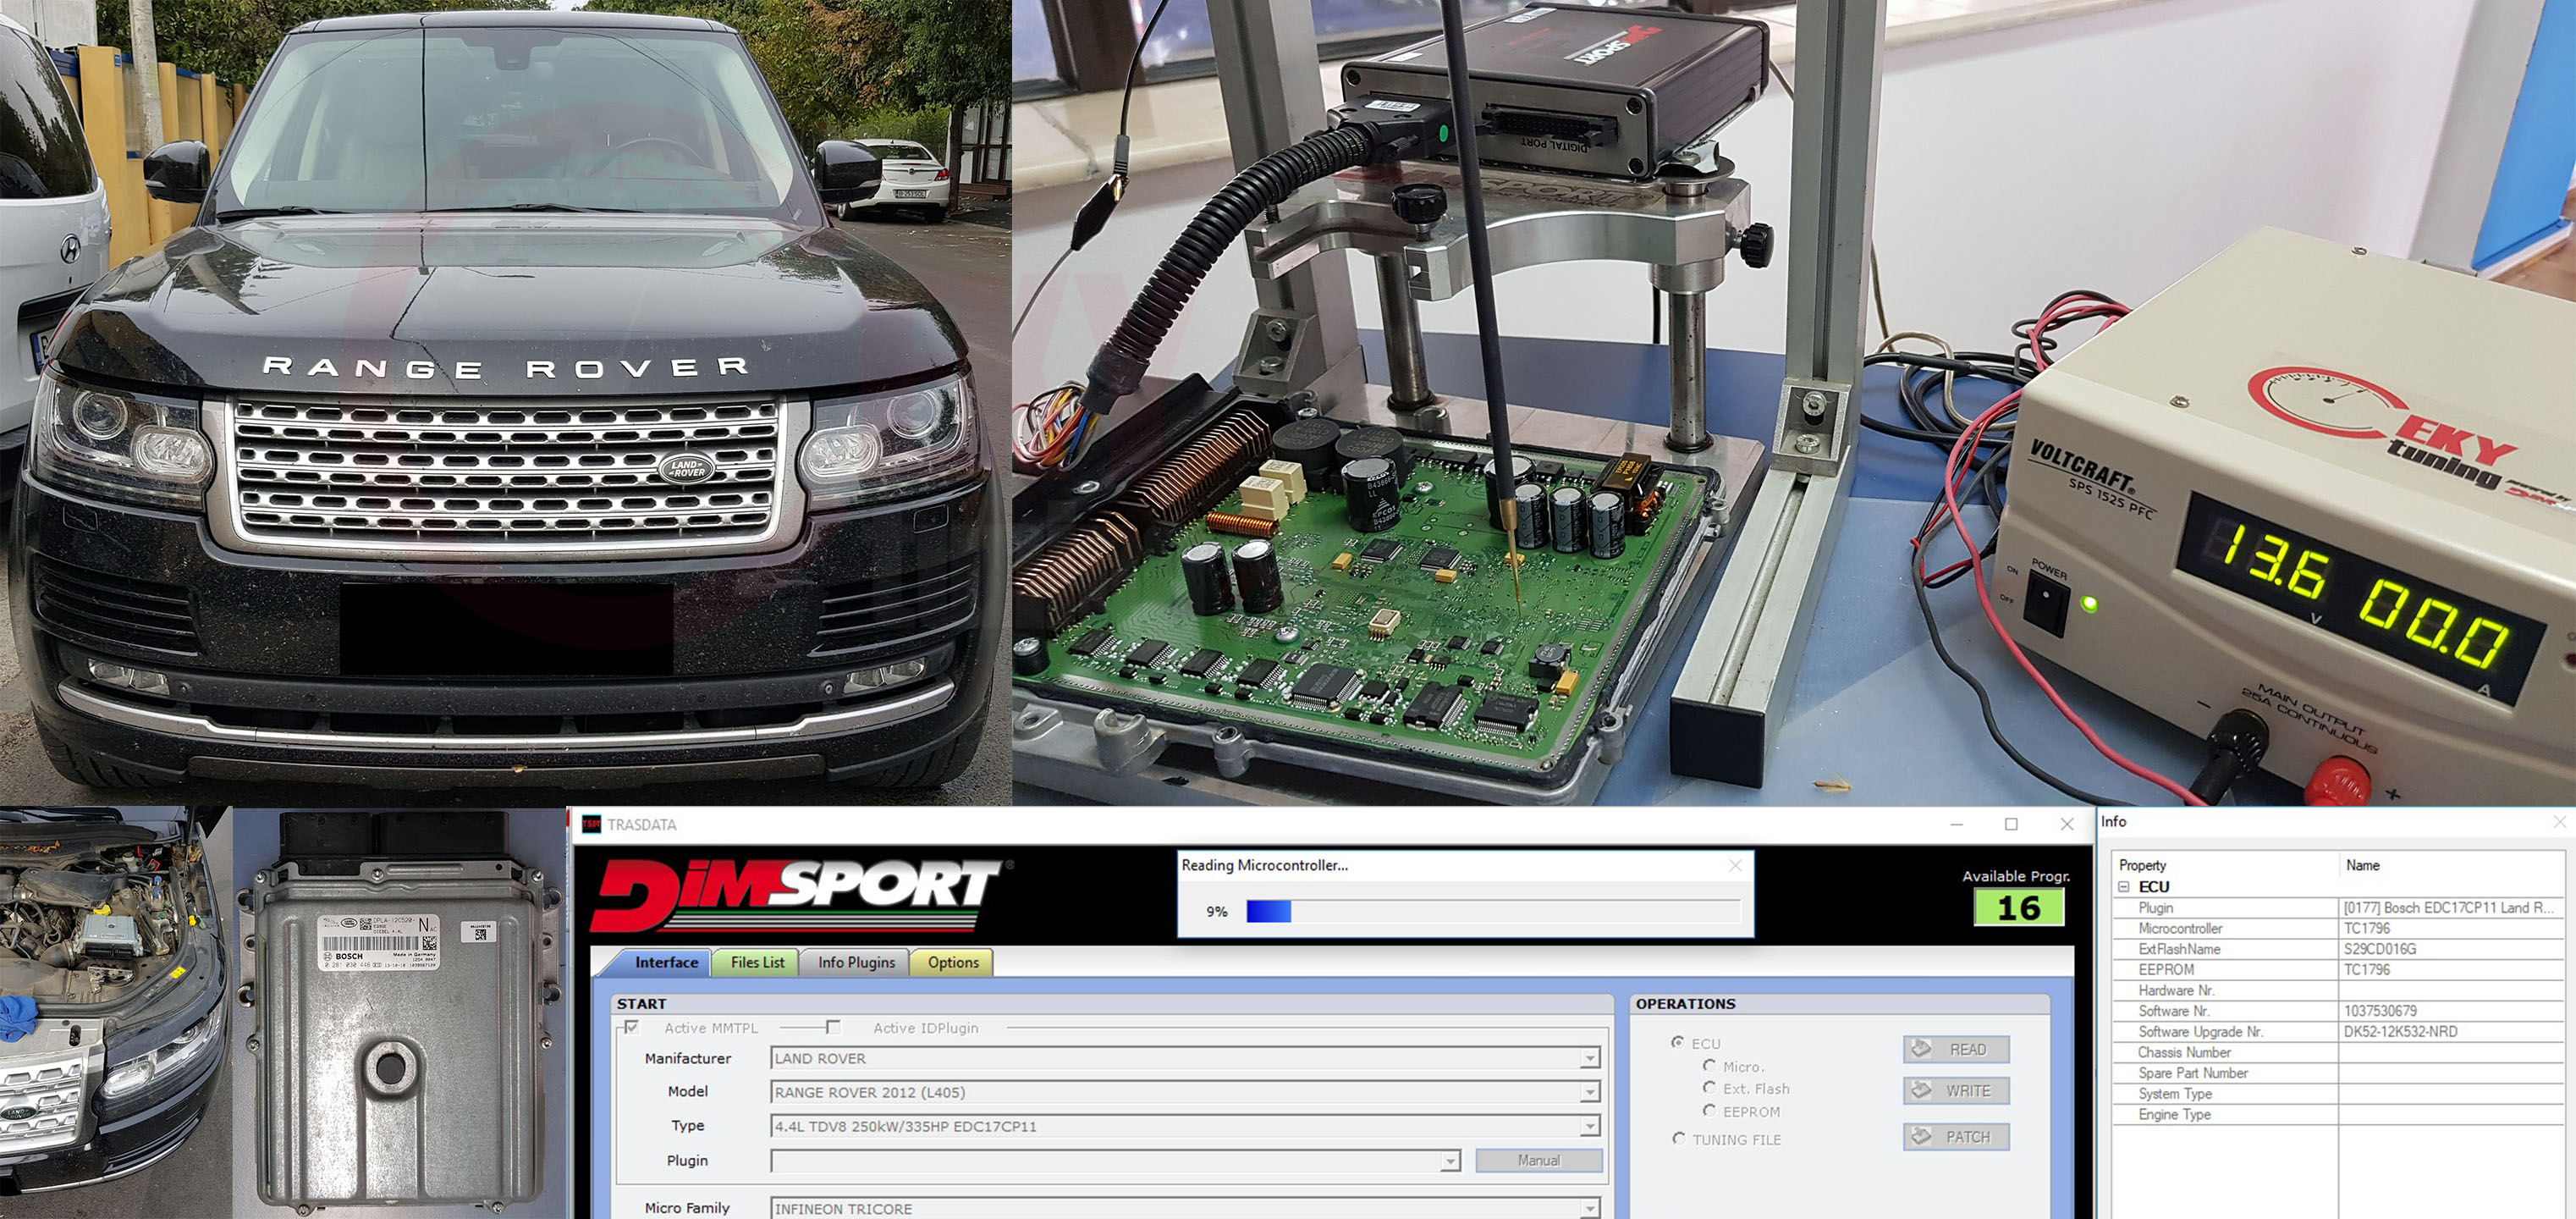The width and height of the screenshot is (2576, 1219).
Task: Click the RANGE ROVER 2012 (L405) model field
Action: pos(1185,1092)
